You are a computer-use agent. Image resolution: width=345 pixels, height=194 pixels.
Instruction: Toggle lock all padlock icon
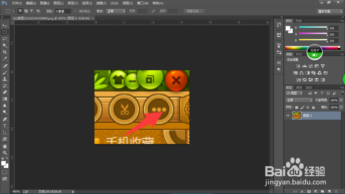(x=313, y=107)
